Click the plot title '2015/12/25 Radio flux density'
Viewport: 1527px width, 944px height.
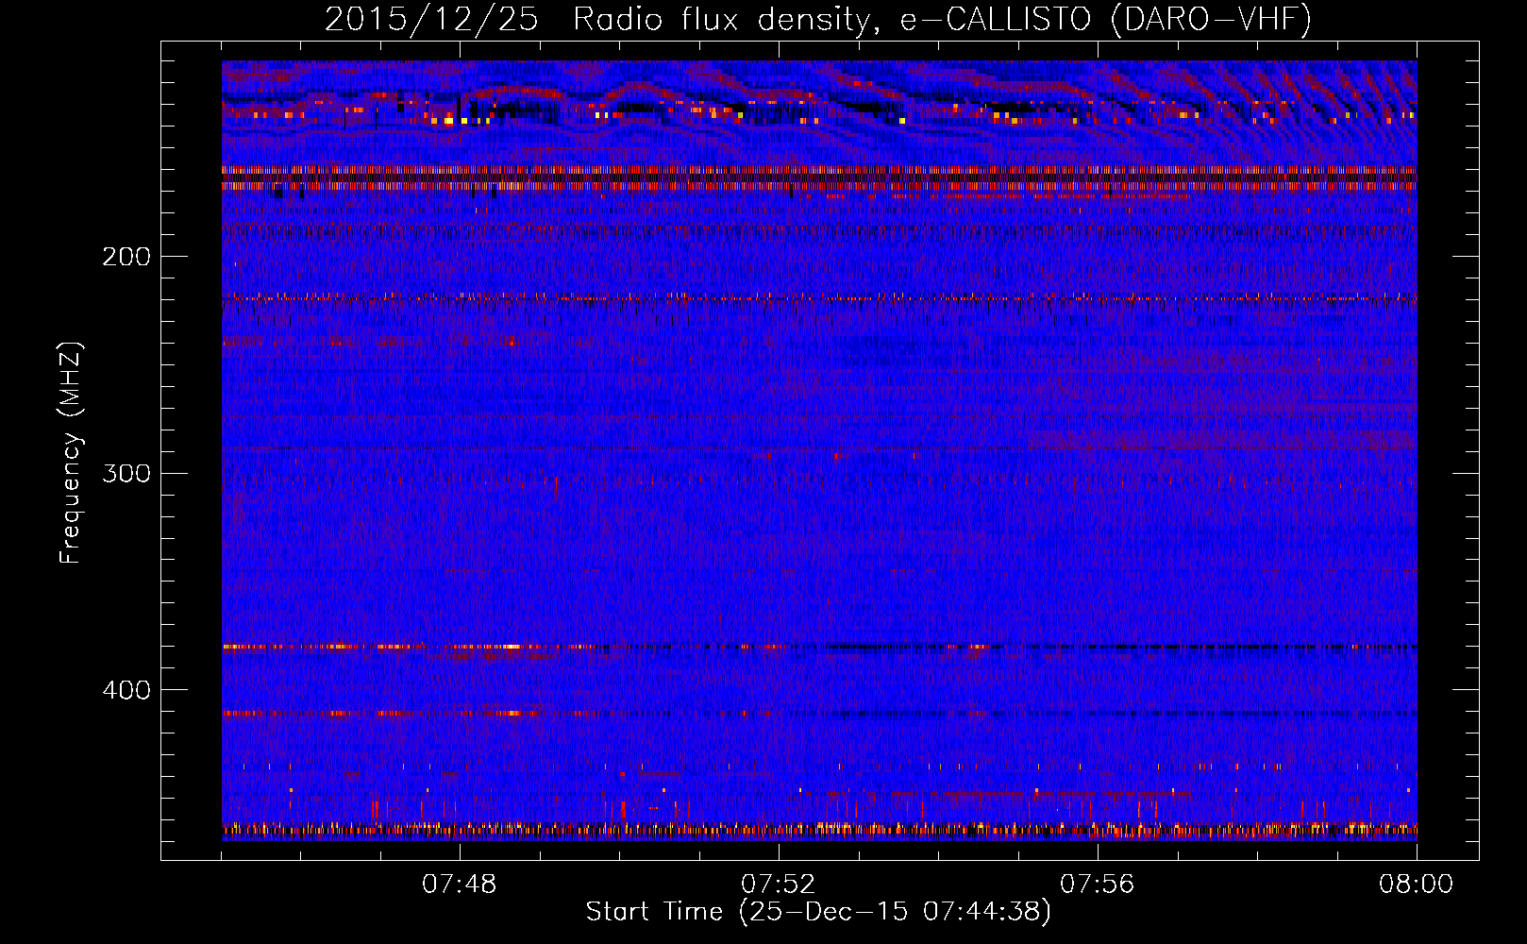coord(818,19)
